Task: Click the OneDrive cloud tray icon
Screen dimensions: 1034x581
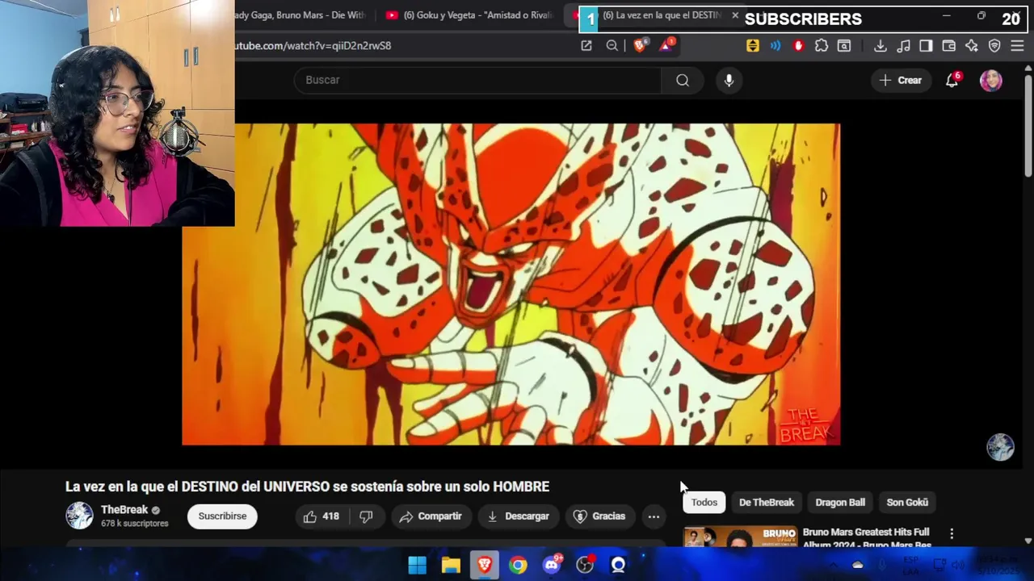Action: [x=858, y=565]
